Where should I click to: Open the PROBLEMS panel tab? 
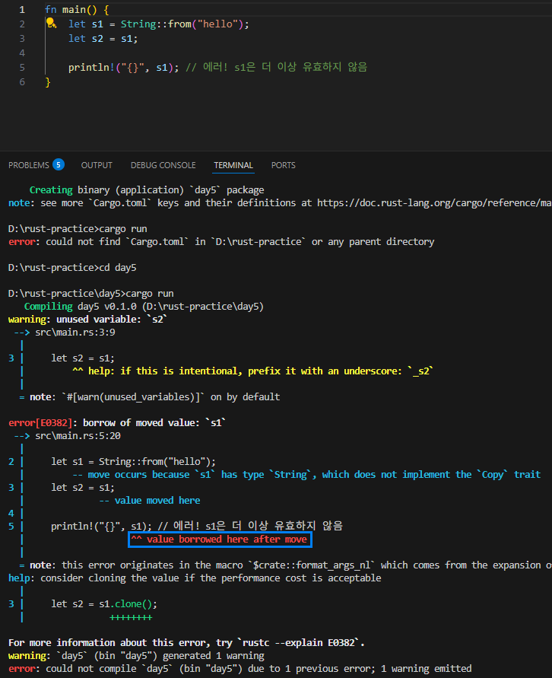pyautogui.click(x=29, y=165)
